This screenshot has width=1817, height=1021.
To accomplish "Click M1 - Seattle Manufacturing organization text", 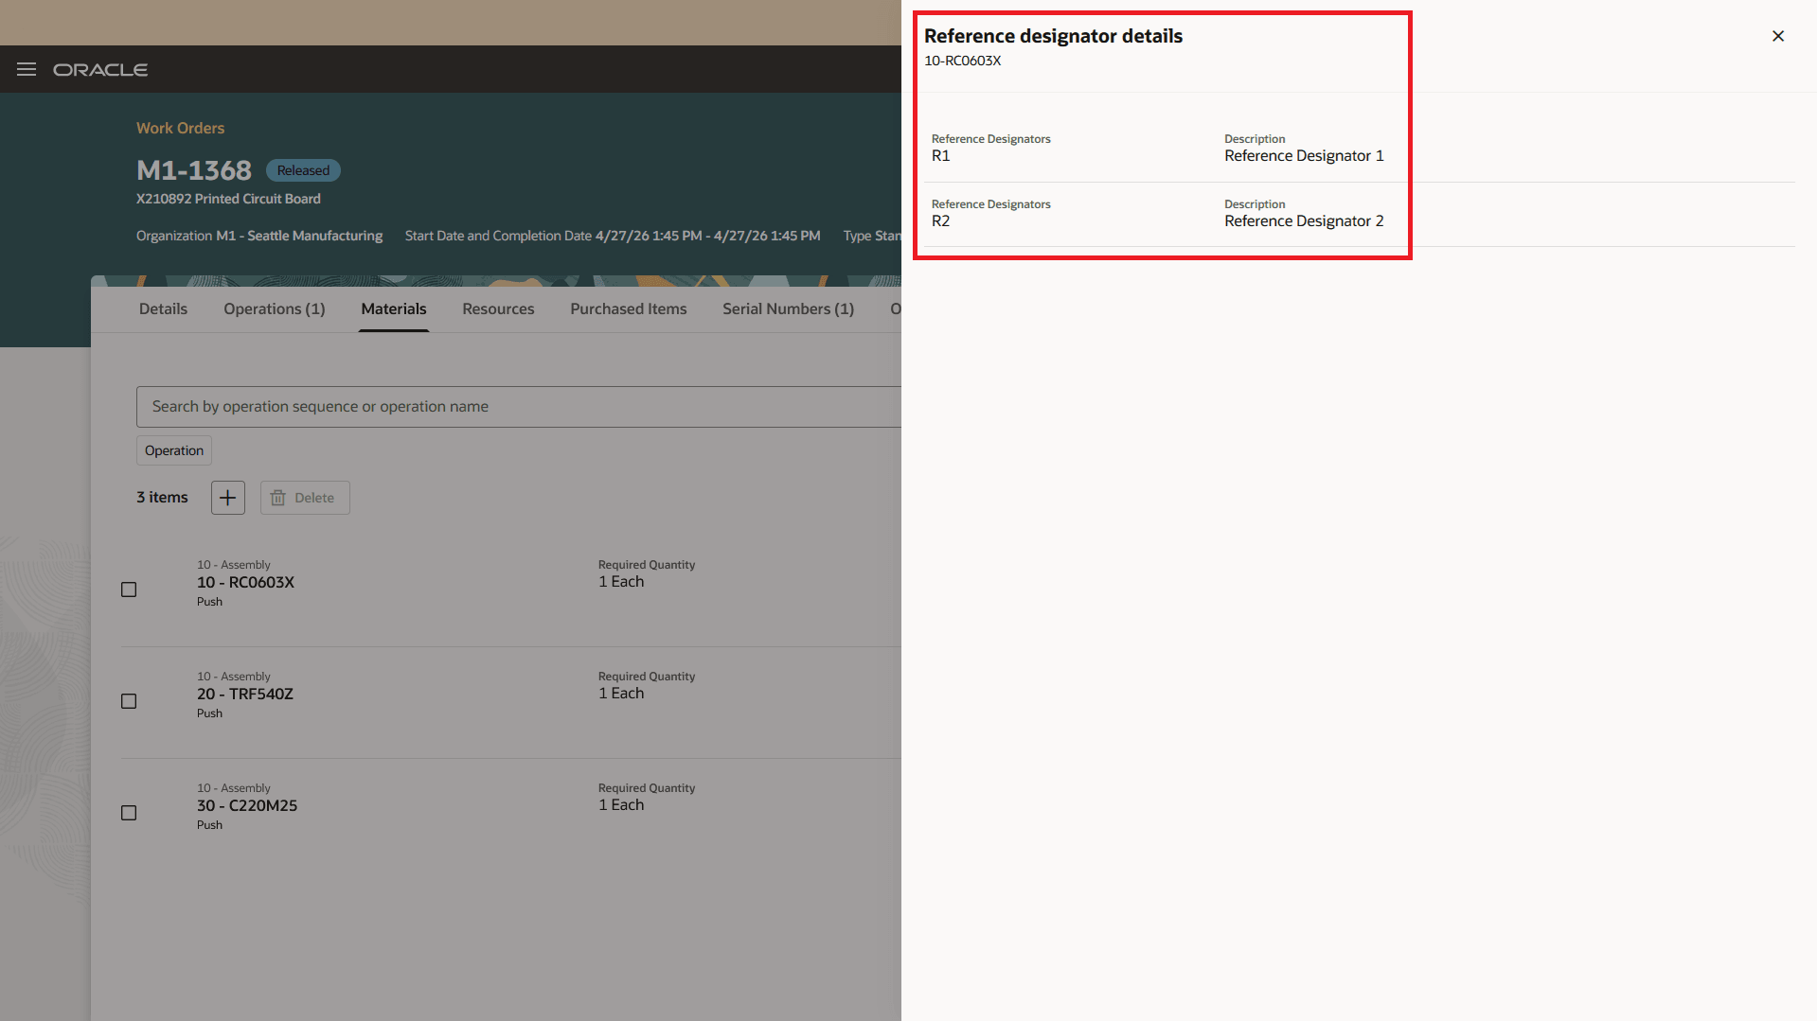I will click(299, 236).
